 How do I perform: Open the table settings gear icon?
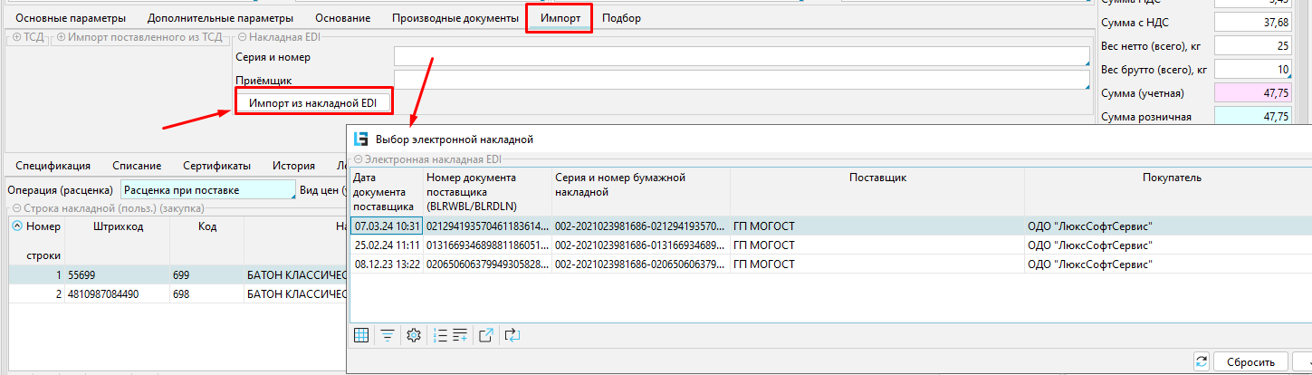pyautogui.click(x=414, y=335)
